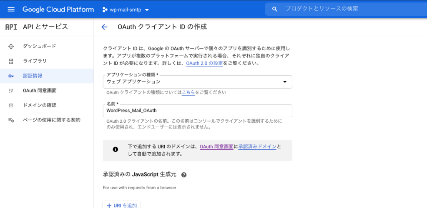Click the ドメインの確認 checkbox icon
Image resolution: width=427 pixels, height=208 pixels.
[x=11, y=105]
